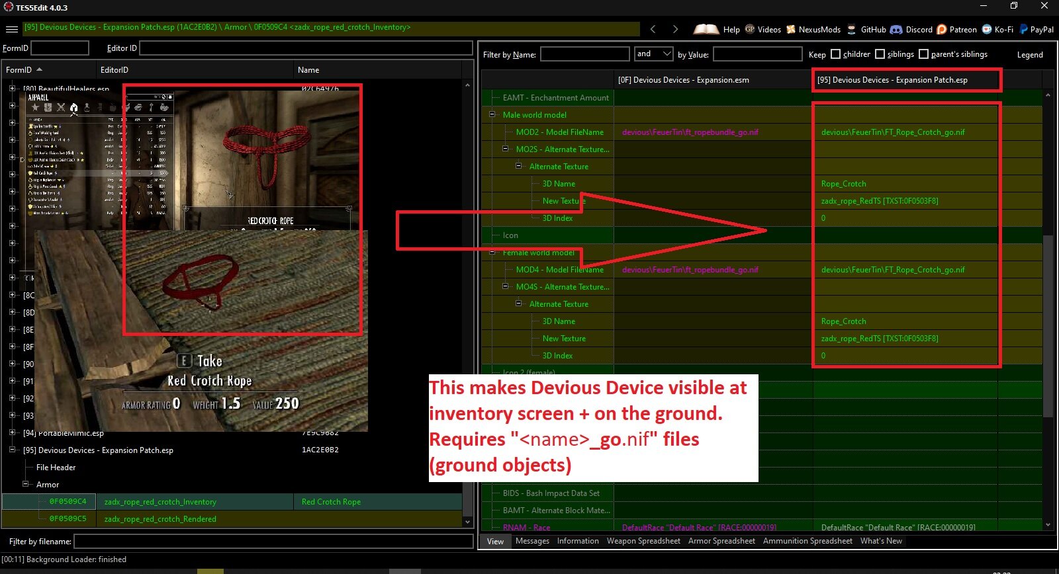
Task: Open the Ammunition Spreadsheet tab
Action: click(x=807, y=541)
